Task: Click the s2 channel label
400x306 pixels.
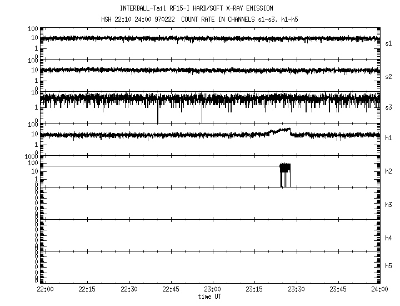Action: [388, 76]
